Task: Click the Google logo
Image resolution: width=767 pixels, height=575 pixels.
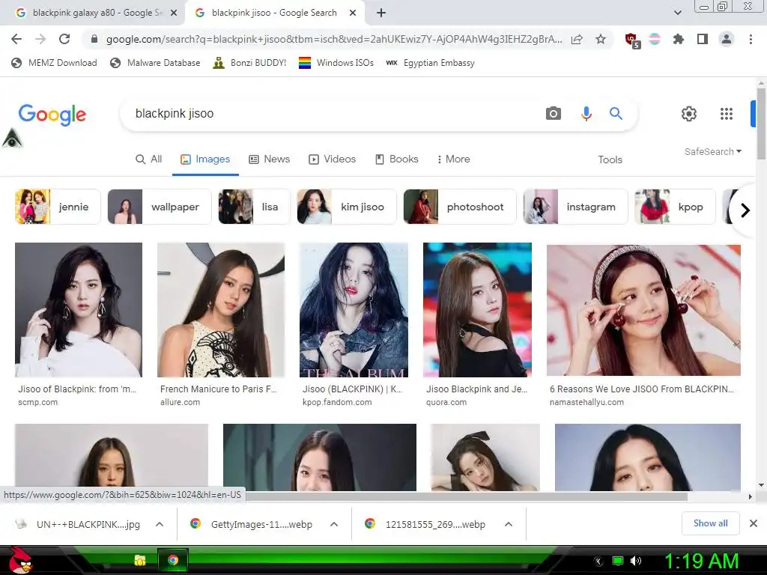Action: [x=52, y=115]
